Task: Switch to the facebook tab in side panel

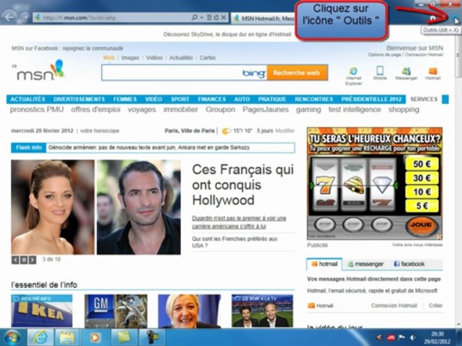Action: click(x=409, y=264)
